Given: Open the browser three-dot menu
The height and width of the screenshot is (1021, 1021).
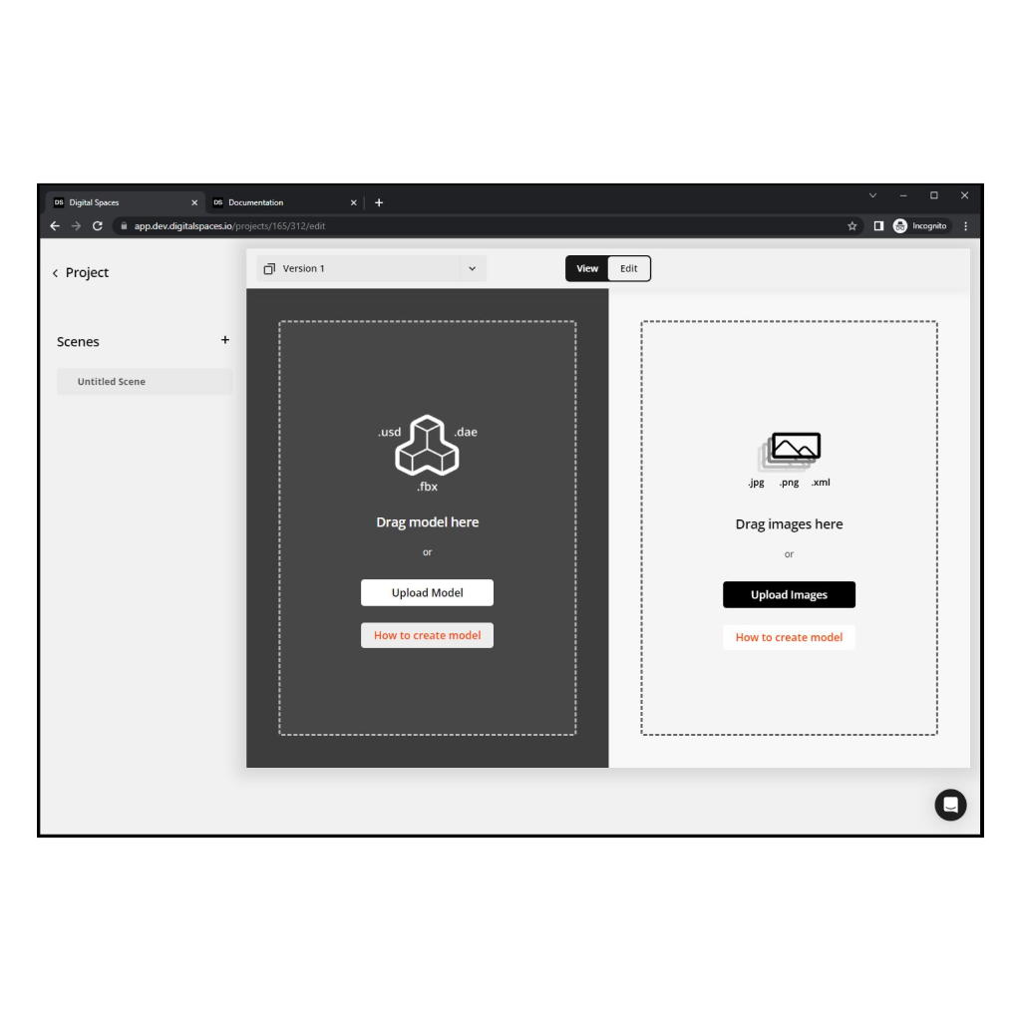Looking at the screenshot, I should 964,225.
